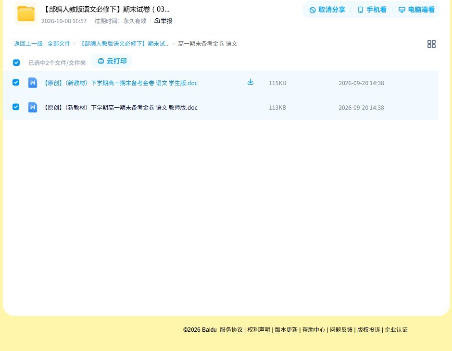Uncheck the 学生版.doc file checkbox
This screenshot has height=351, width=452.
pos(16,82)
